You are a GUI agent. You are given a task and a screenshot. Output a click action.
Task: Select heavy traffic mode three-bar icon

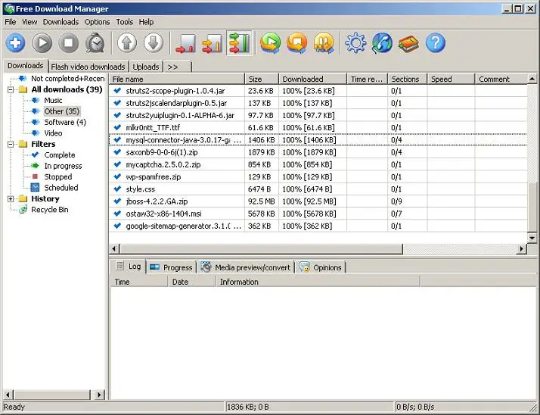[x=239, y=43]
